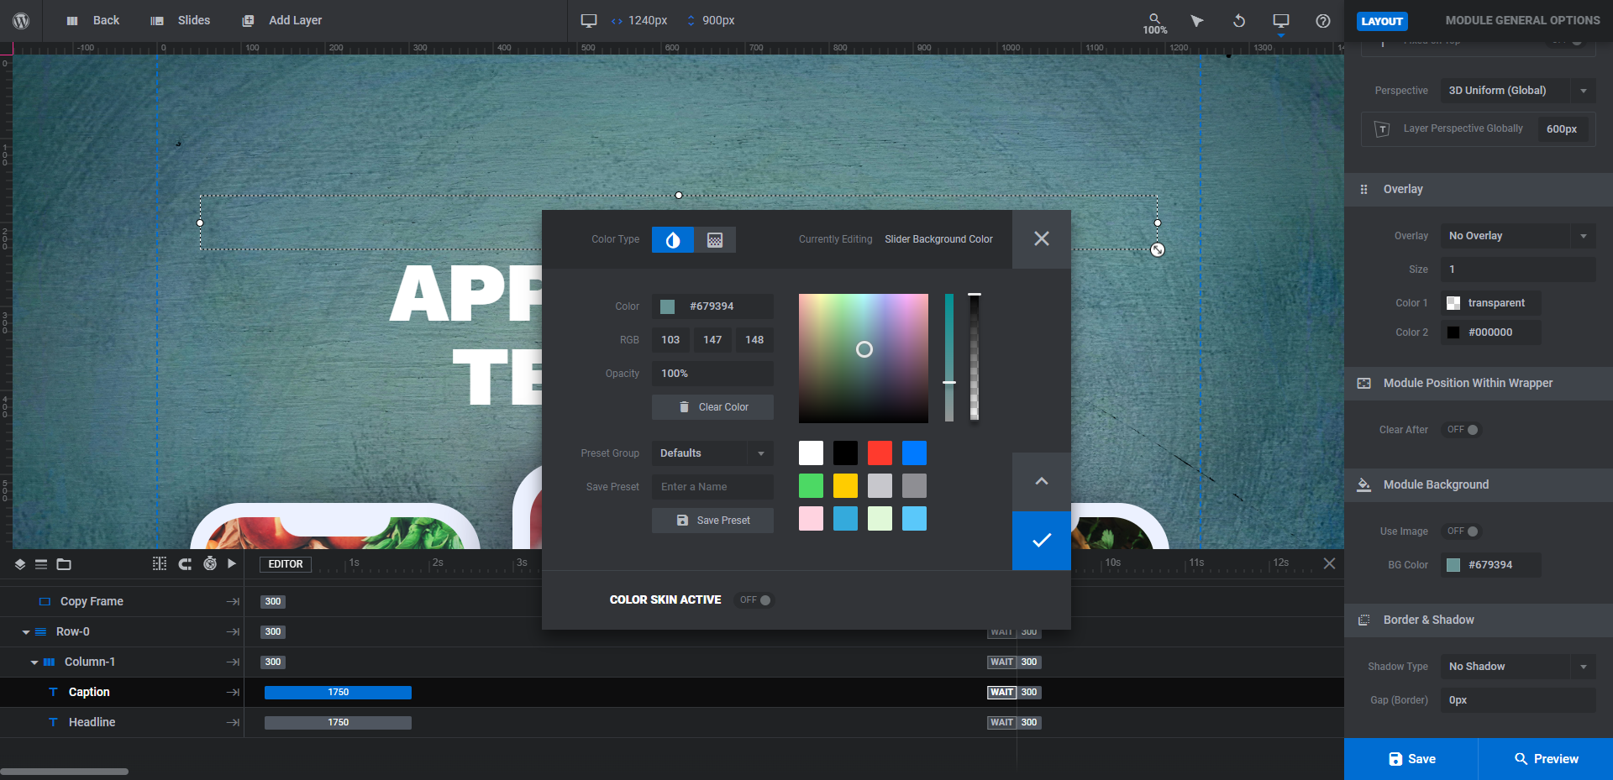The image size is (1613, 780).
Task: Click the Overlay section header icon
Action: tap(1363, 190)
